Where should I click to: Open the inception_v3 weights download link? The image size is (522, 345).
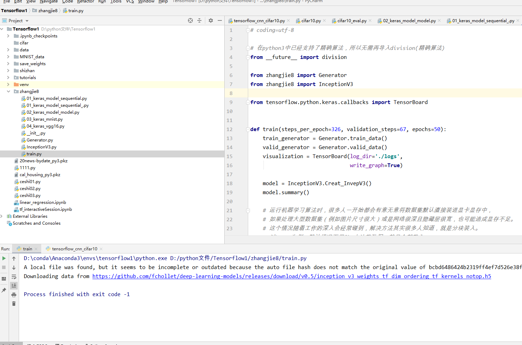292,276
